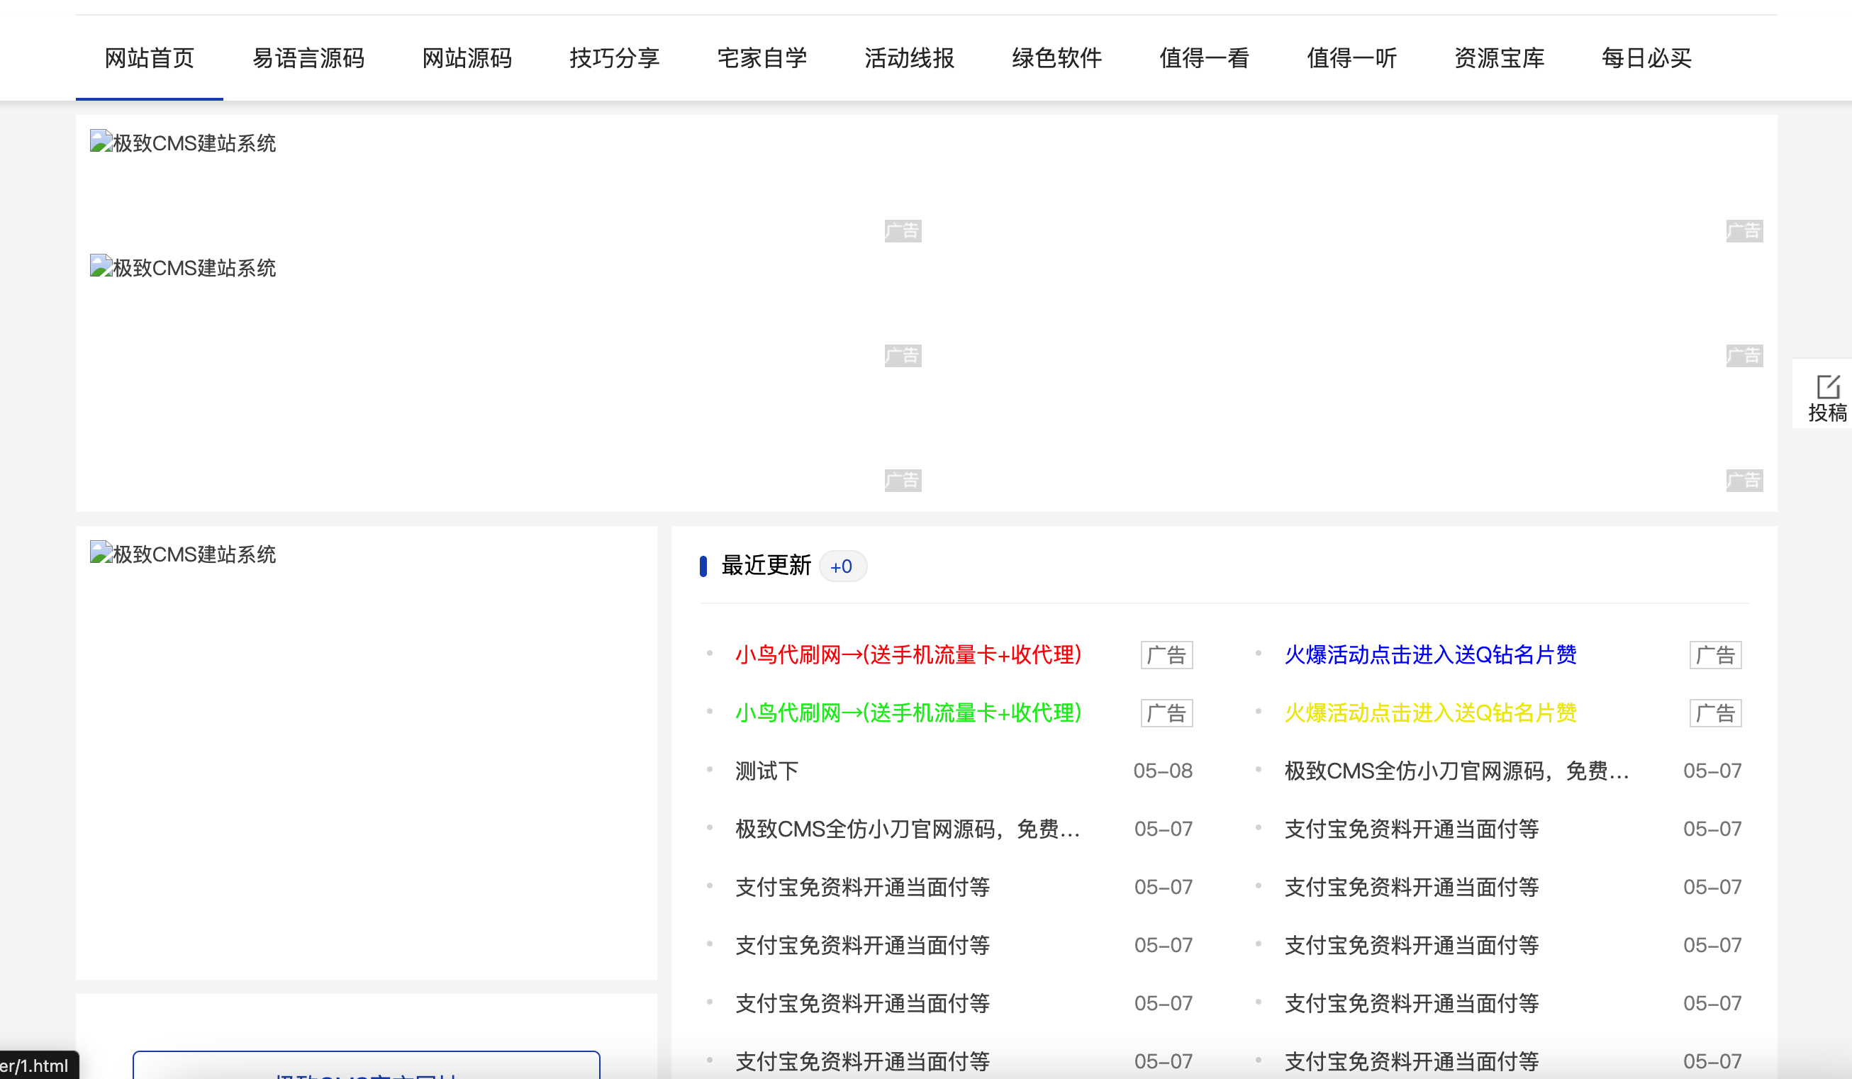
Task: Open 活动线报 navigation item
Action: 909,58
